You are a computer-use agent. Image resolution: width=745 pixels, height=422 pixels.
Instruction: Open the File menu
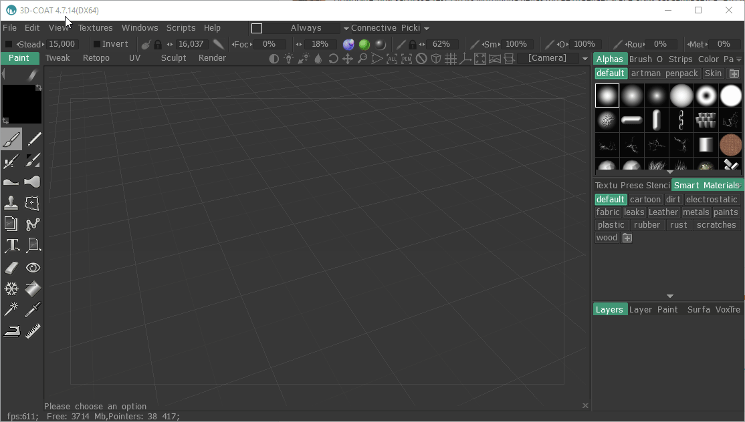coord(9,28)
